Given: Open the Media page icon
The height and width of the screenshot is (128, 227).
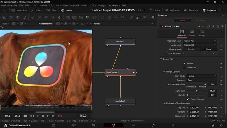Looking at the screenshot, I should [54, 125].
